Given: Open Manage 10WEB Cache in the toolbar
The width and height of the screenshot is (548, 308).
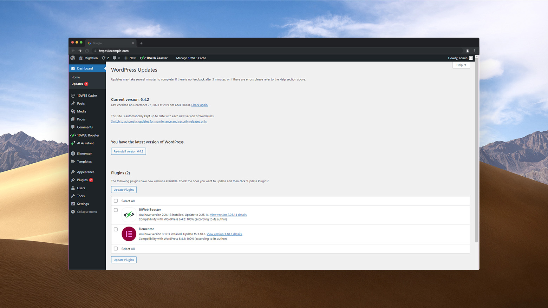Looking at the screenshot, I should 191,58.
